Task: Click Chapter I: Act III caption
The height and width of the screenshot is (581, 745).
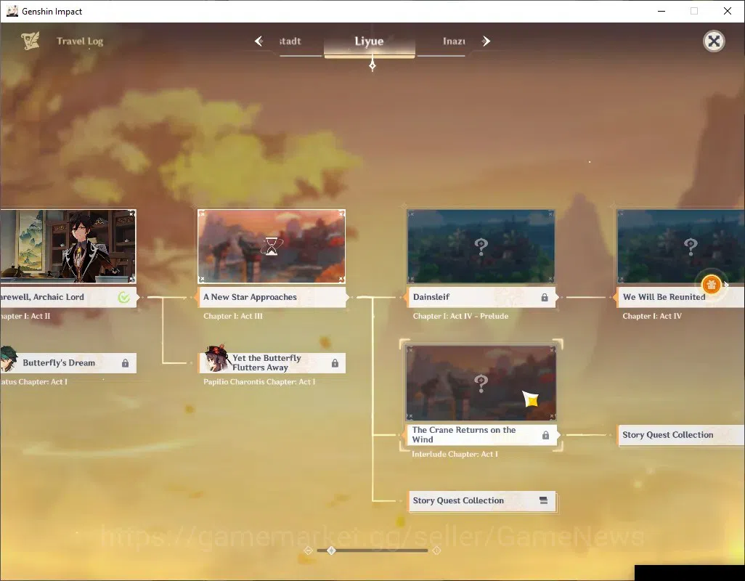Action: tap(233, 317)
